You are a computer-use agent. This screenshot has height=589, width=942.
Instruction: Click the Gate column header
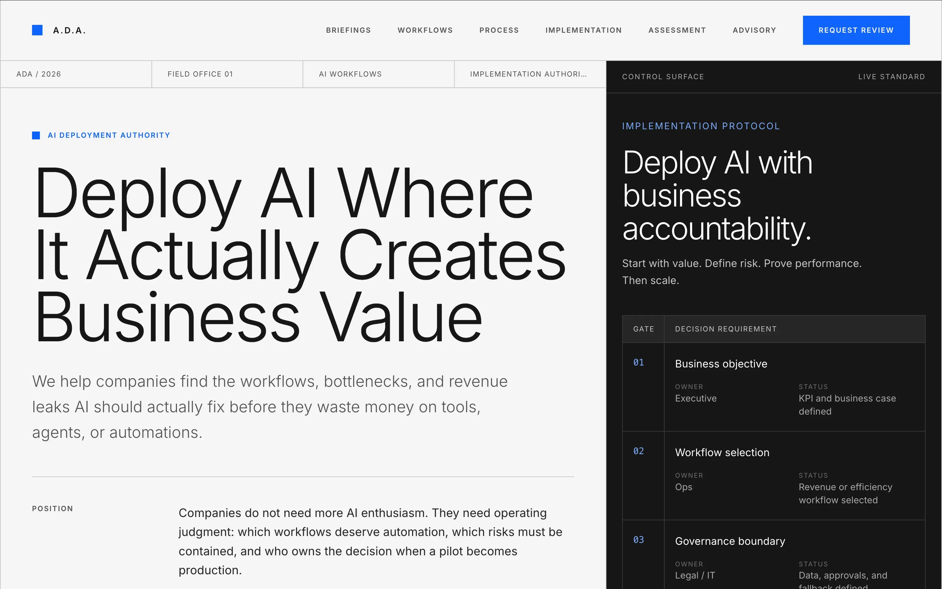click(643, 329)
